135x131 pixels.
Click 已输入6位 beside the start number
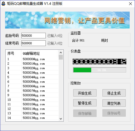point(55,36)
